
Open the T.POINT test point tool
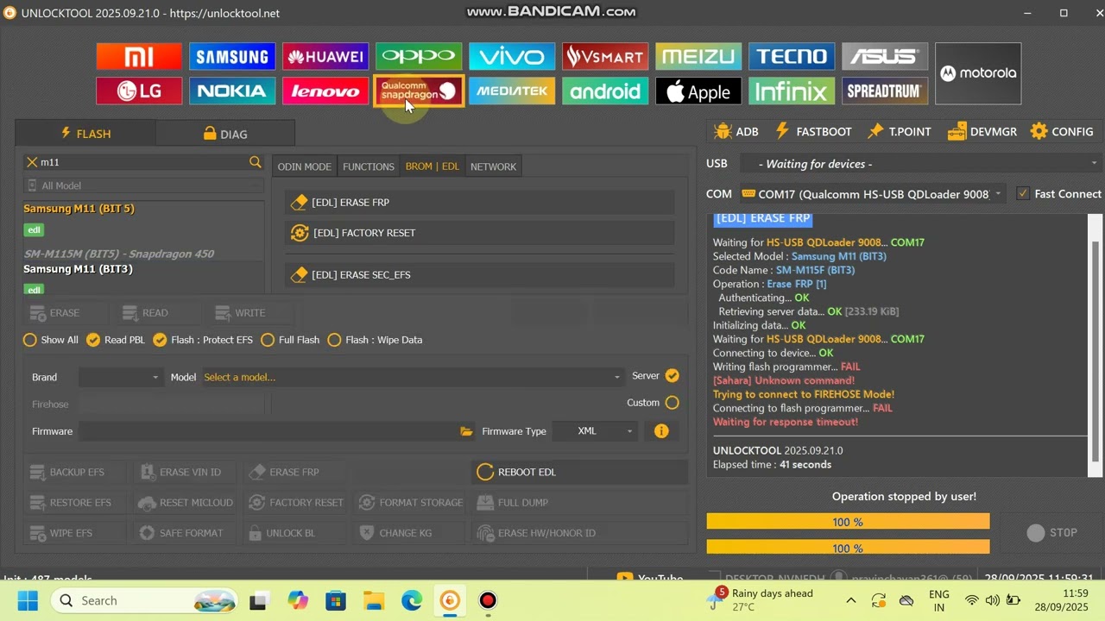coord(900,132)
